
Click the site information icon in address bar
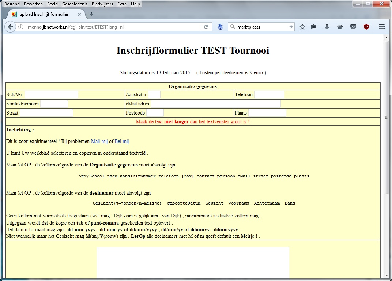[21, 27]
